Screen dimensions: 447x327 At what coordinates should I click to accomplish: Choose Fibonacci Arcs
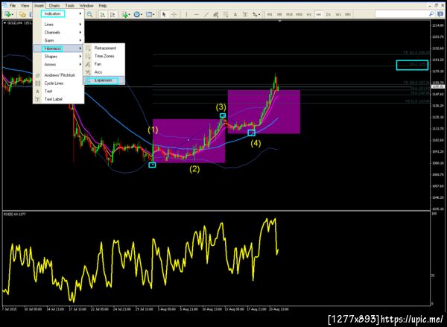pos(104,72)
